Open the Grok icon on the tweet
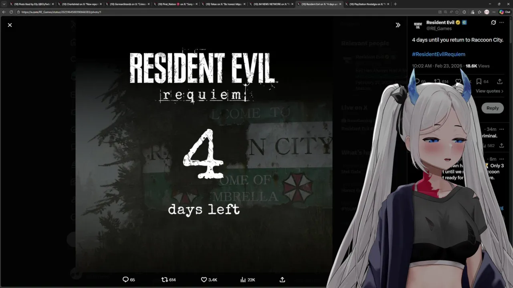Image resolution: width=513 pixels, height=288 pixels. (493, 22)
